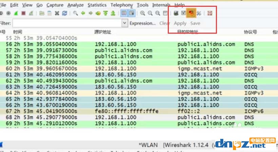The height and width of the screenshot is (152, 278).
Task: Select packet 56 DNS row
Action: (139, 44)
